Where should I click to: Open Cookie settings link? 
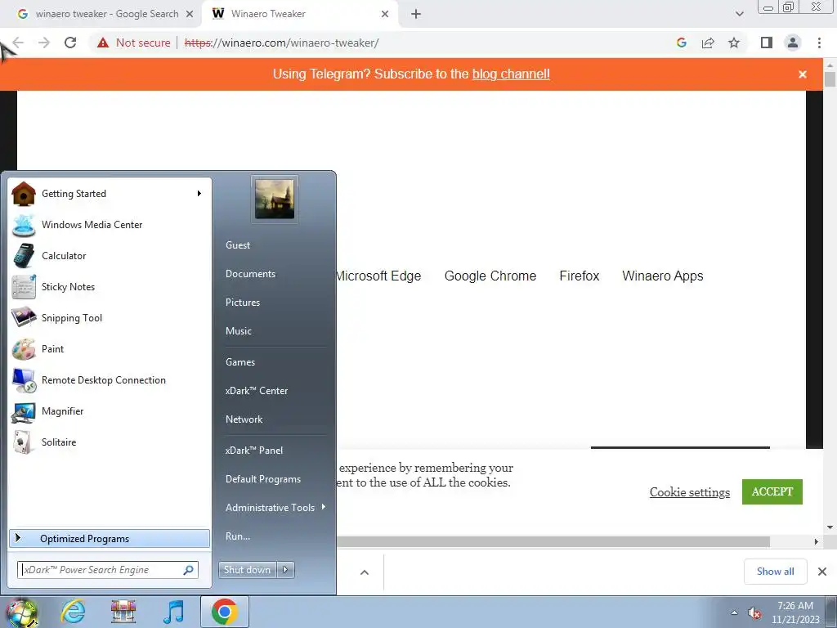pos(690,492)
